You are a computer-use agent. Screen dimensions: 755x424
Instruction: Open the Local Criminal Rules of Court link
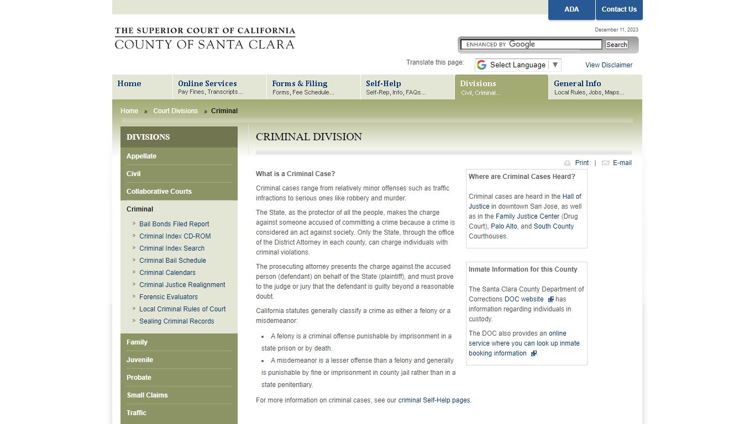click(x=182, y=309)
